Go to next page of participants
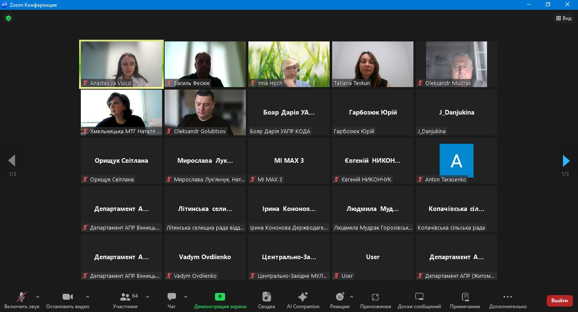Viewport: 578px width, 312px height. point(566,161)
